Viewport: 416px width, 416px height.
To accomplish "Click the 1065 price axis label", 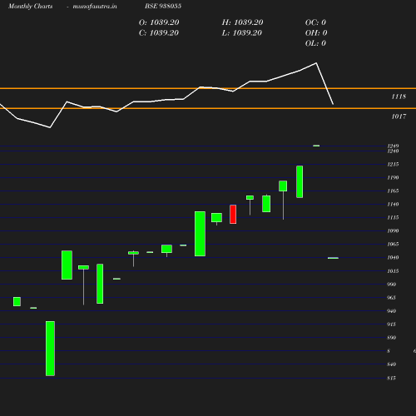I will (393, 244).
